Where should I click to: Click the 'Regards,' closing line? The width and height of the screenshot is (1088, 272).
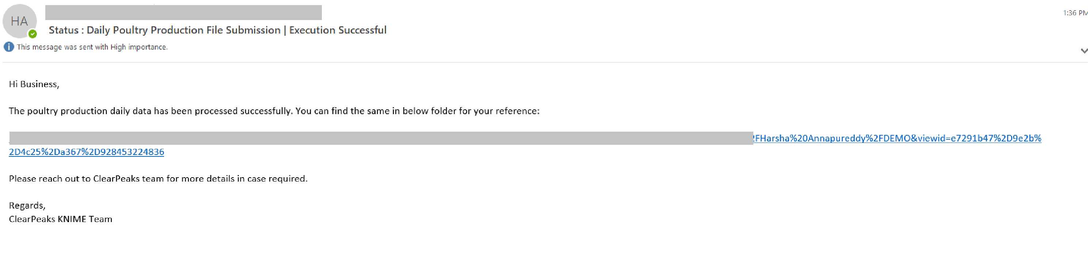27,205
